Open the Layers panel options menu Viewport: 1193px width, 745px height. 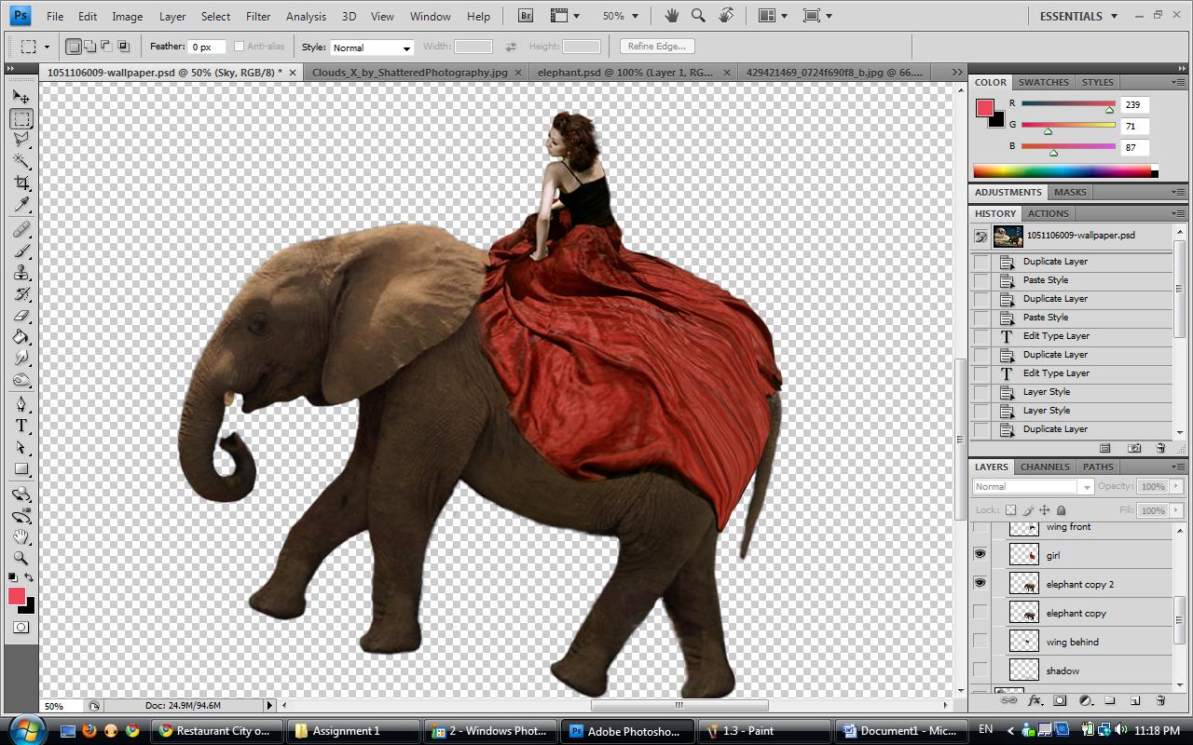[x=1179, y=467]
